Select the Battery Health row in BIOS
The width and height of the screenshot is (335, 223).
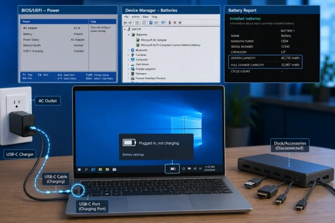coord(32,45)
